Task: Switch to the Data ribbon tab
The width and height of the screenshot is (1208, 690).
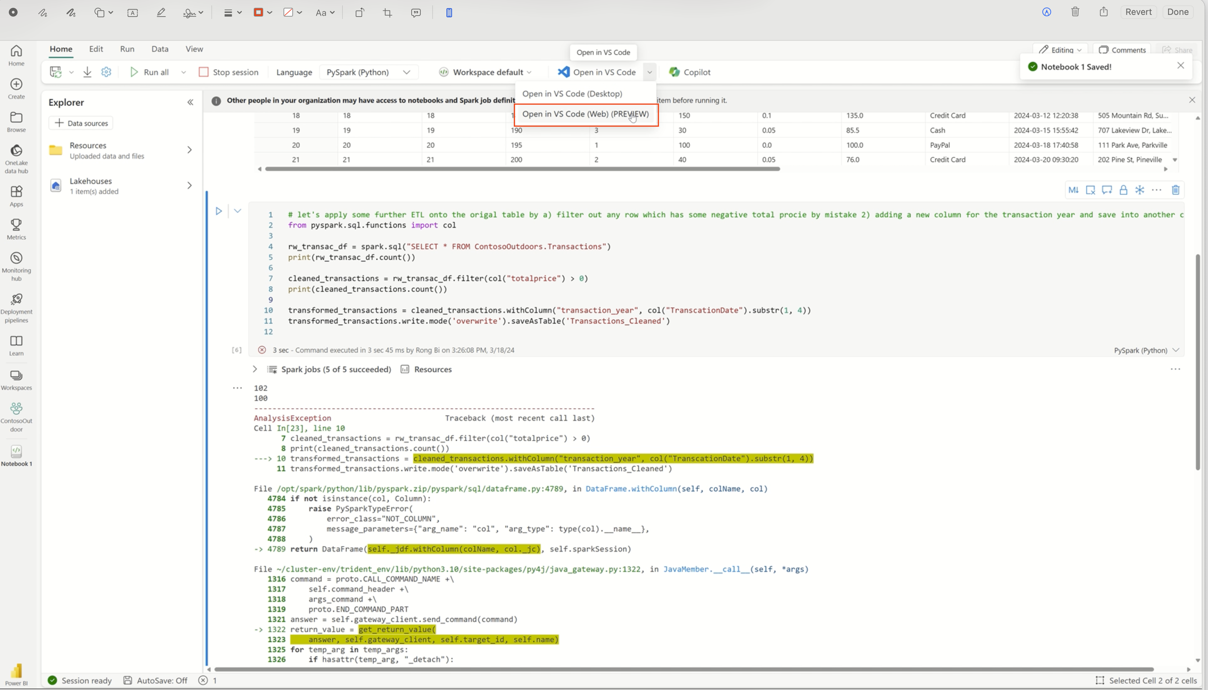Action: coord(160,49)
